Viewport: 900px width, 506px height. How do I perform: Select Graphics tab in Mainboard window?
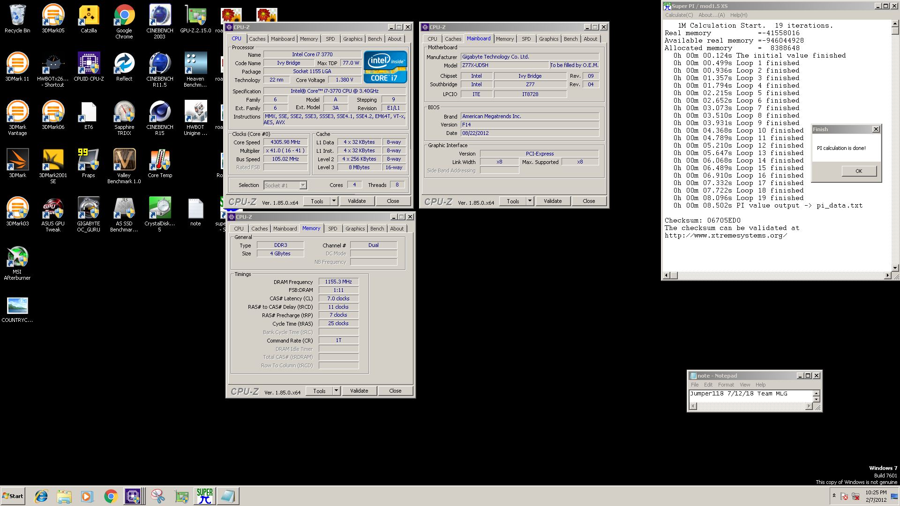[548, 39]
